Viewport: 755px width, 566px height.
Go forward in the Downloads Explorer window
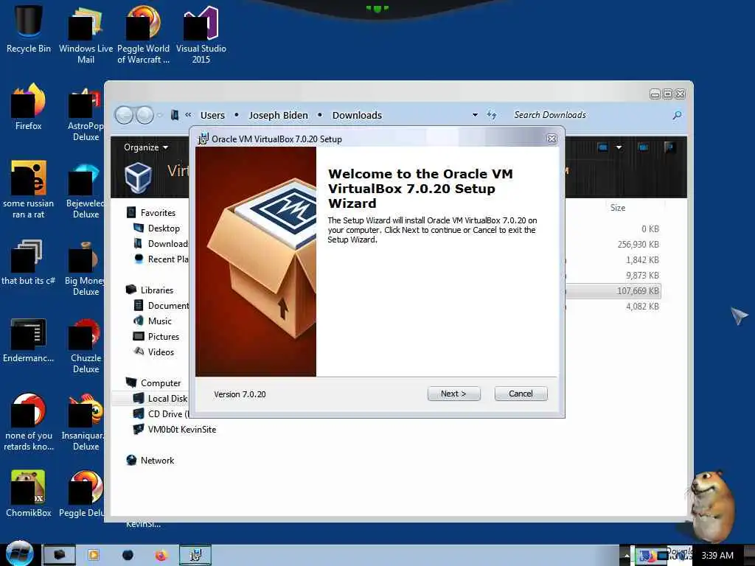[x=145, y=115]
